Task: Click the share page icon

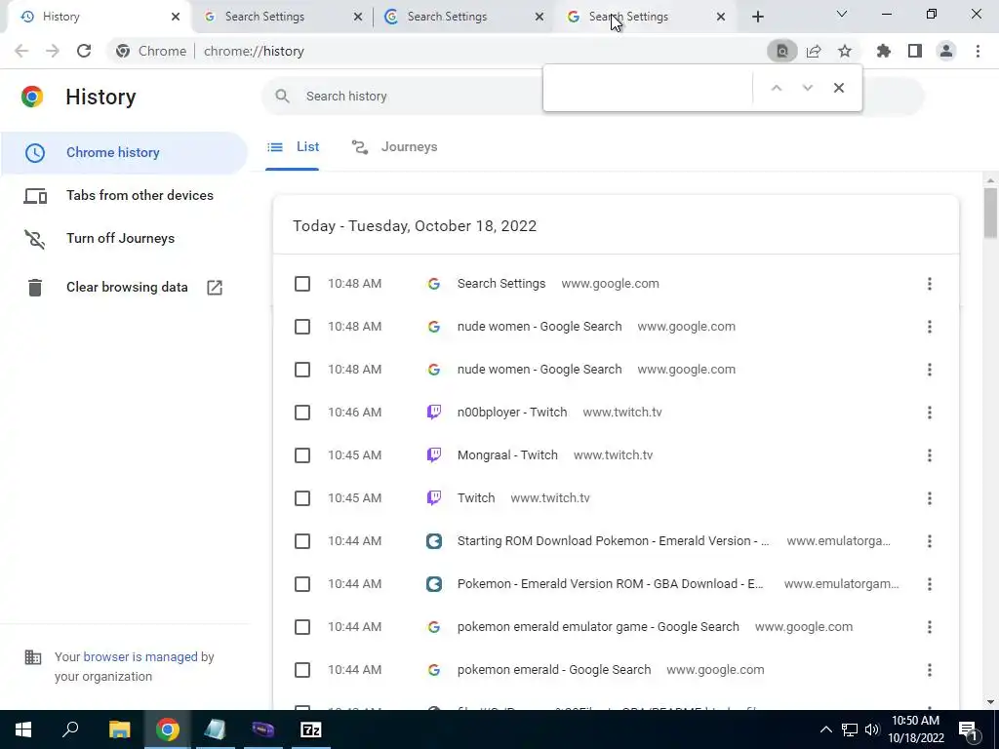Action: point(814,51)
